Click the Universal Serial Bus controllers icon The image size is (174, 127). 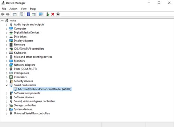pos(11,113)
